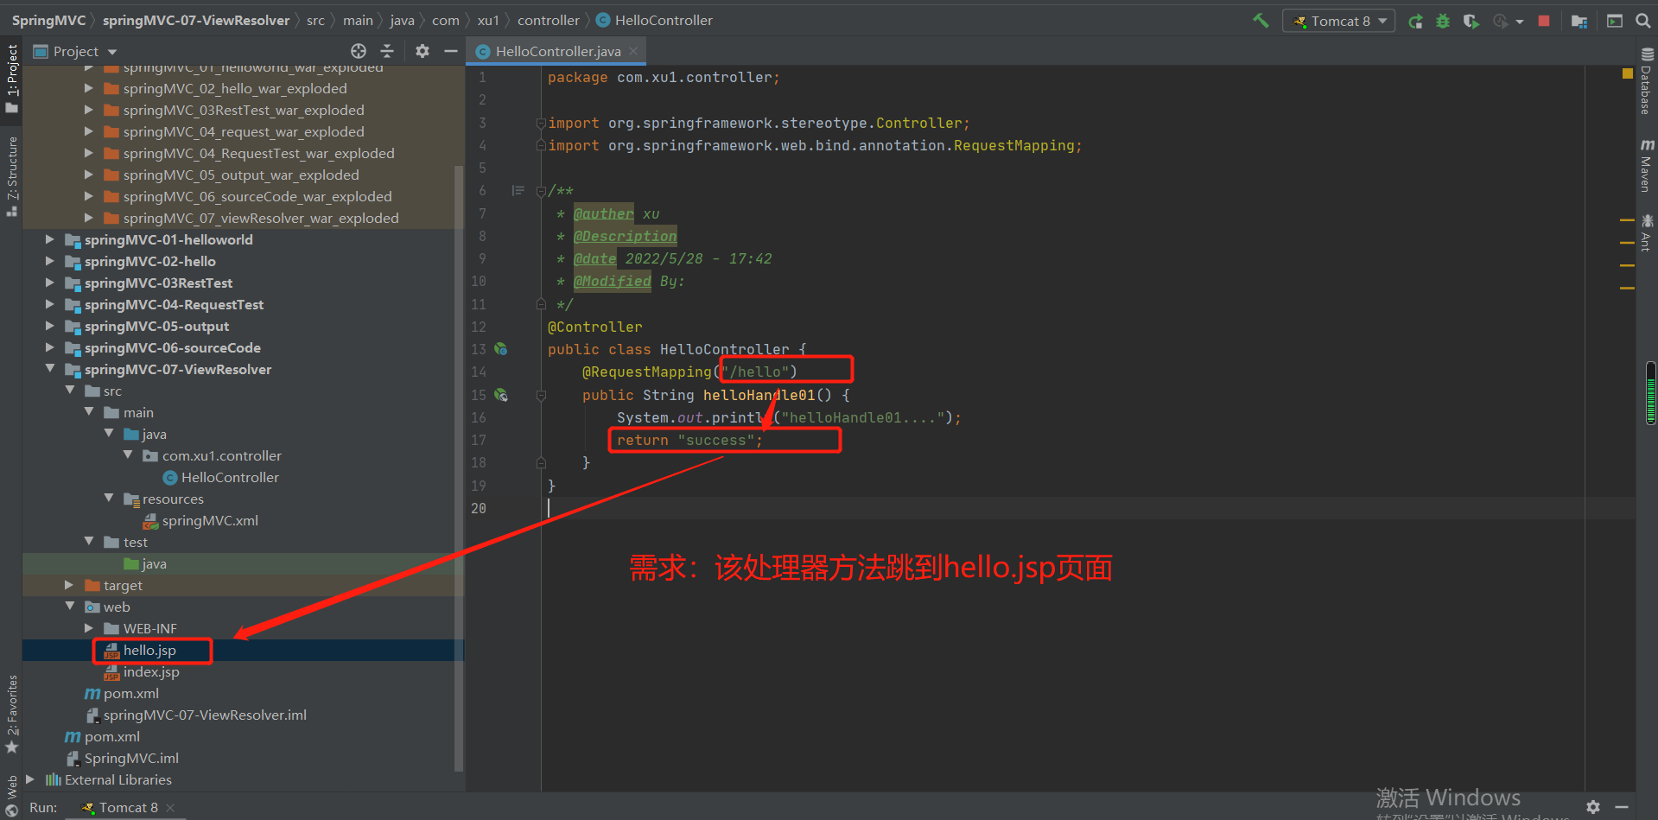This screenshot has height=820, width=1658.
Task: Collapse the Javadoc comment fold marker
Action: (541, 191)
